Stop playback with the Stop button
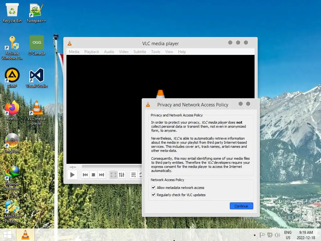321x241 pixels. (93, 175)
